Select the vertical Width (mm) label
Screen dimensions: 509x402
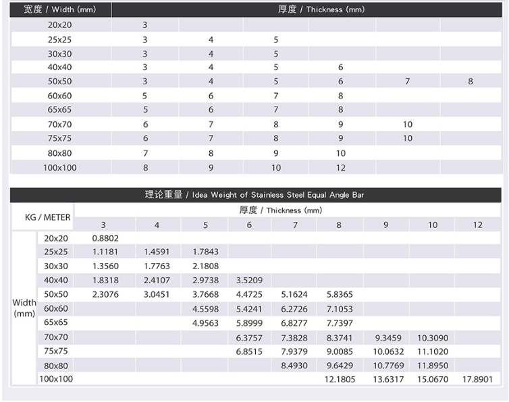tap(24, 308)
